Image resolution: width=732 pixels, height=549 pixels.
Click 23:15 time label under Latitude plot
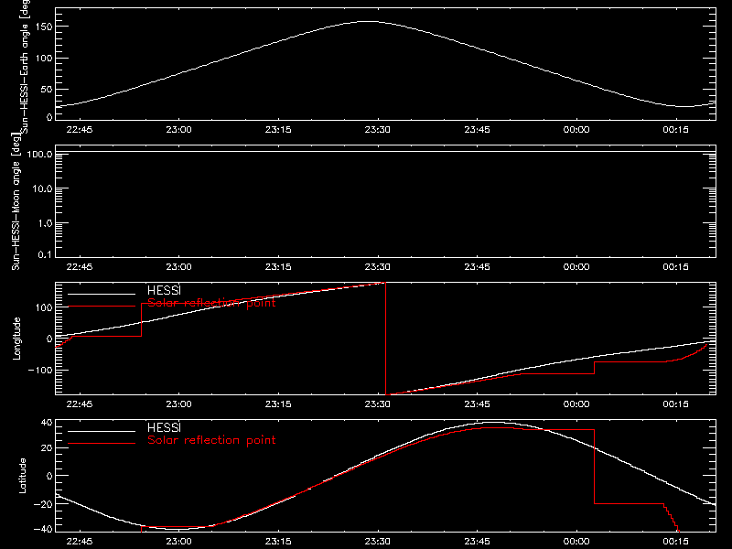(x=278, y=542)
